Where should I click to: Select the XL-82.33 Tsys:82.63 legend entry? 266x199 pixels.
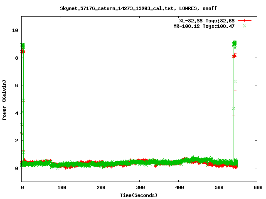pyautogui.click(x=207, y=21)
